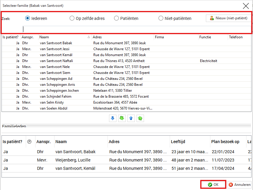Viewport: 253px width, 190px height.
Task: Select the Op zelfde adres option
Action: click(x=72, y=18)
